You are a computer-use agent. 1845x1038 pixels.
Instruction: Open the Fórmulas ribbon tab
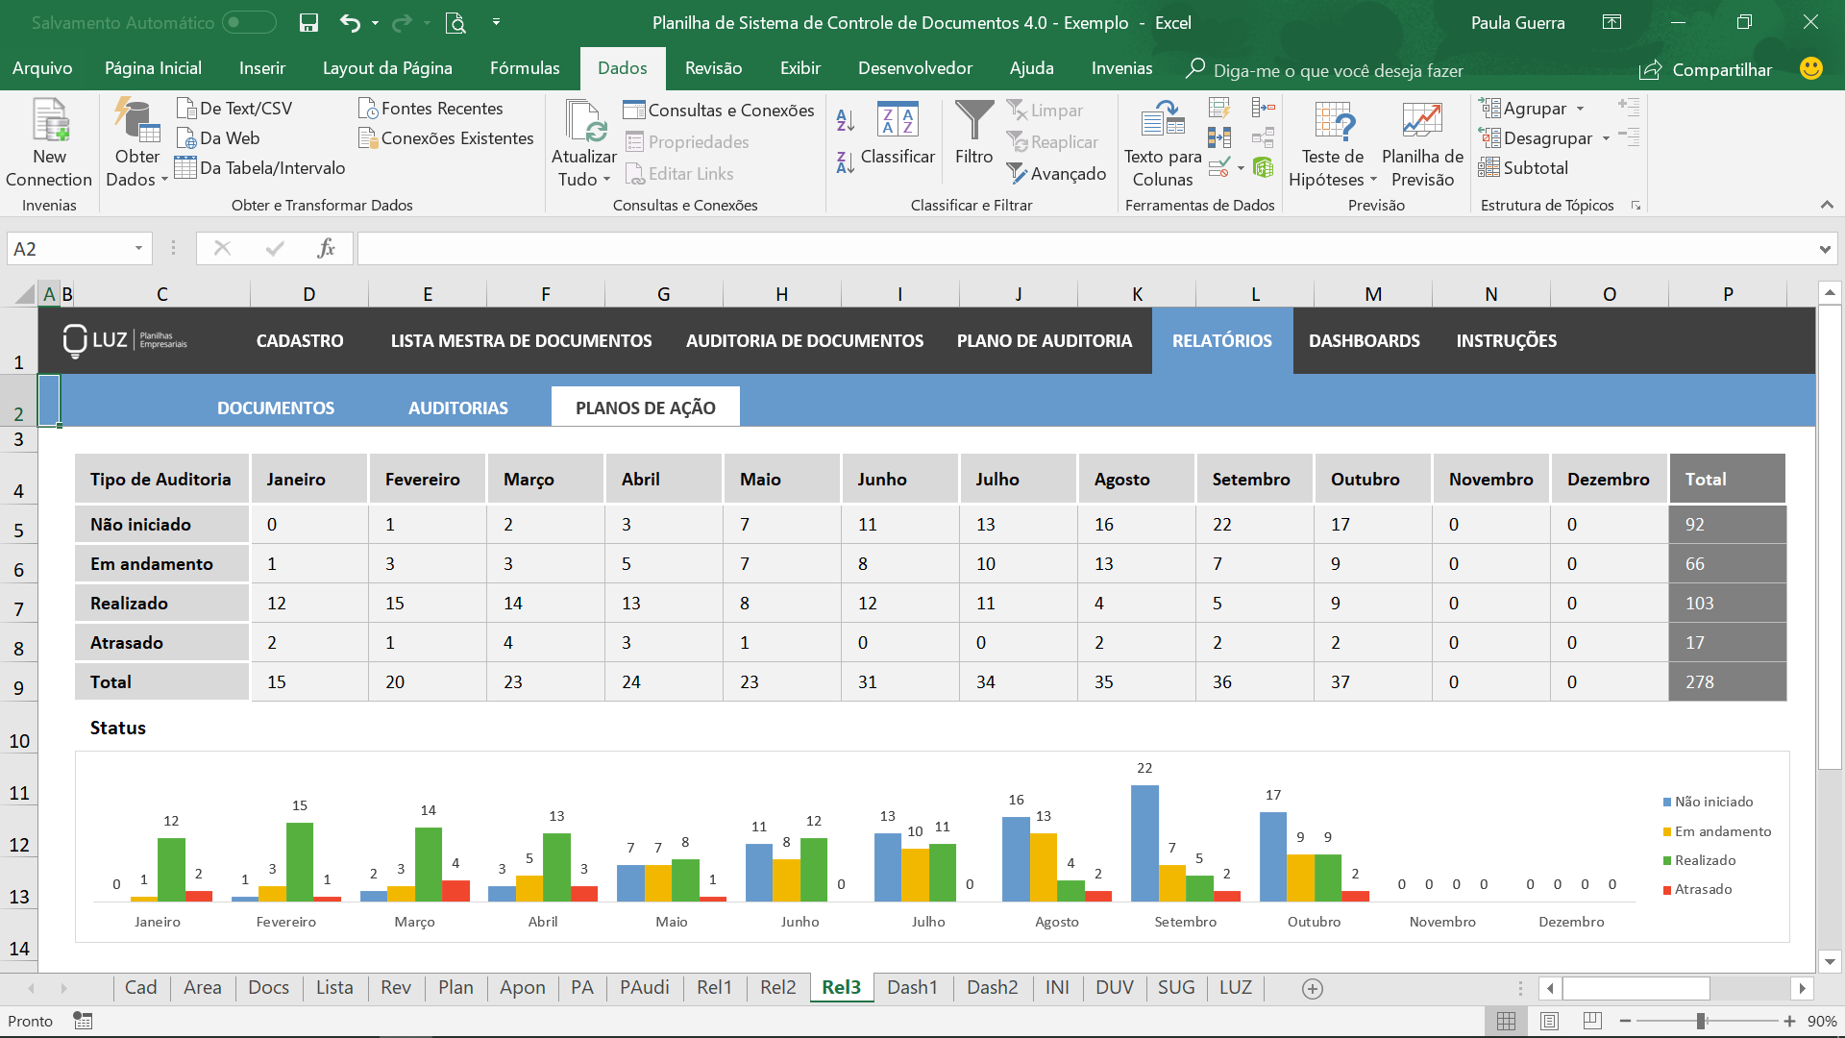[x=524, y=68]
